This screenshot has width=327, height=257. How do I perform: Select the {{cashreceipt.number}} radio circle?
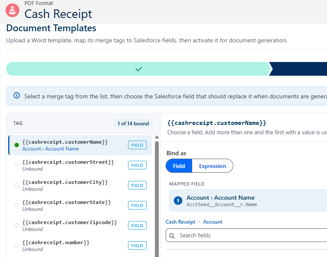(17, 245)
